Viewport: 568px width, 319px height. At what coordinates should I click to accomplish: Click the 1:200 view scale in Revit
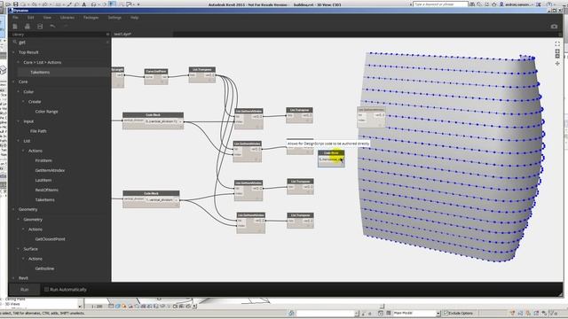[97, 306]
